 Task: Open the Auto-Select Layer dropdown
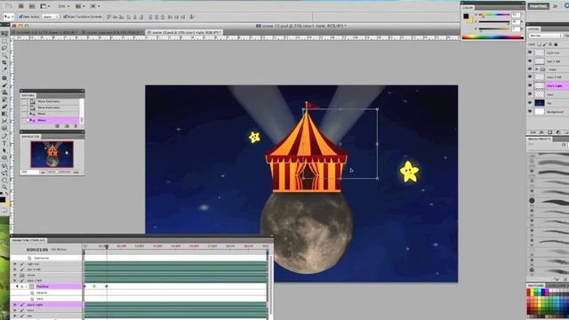(x=51, y=17)
